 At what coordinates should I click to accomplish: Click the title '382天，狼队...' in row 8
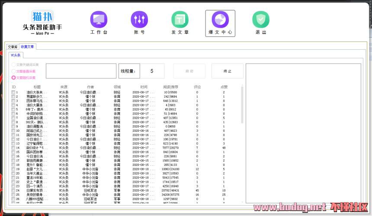[x=37, y=122]
